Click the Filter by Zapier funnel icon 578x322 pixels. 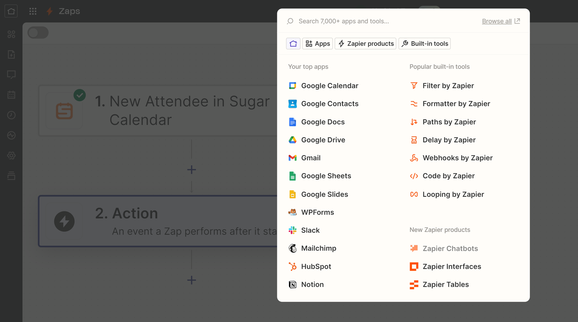click(x=414, y=85)
